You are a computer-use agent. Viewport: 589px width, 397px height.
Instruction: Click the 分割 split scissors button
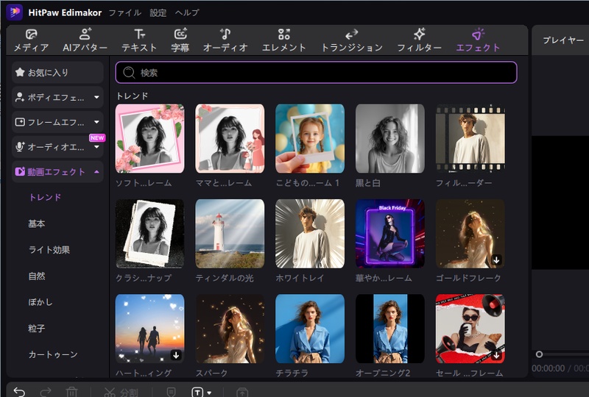[x=121, y=393]
